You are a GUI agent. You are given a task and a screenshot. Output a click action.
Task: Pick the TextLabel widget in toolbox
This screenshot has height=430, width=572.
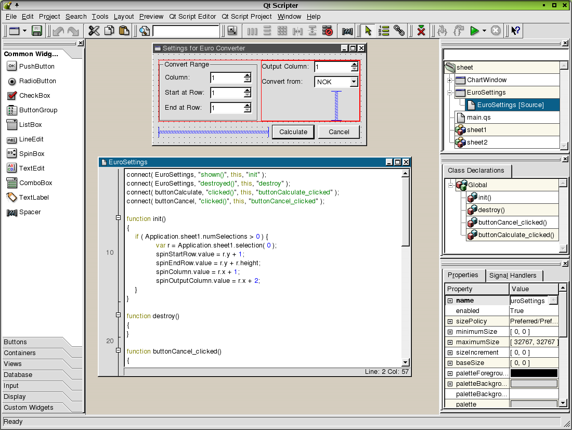28,197
